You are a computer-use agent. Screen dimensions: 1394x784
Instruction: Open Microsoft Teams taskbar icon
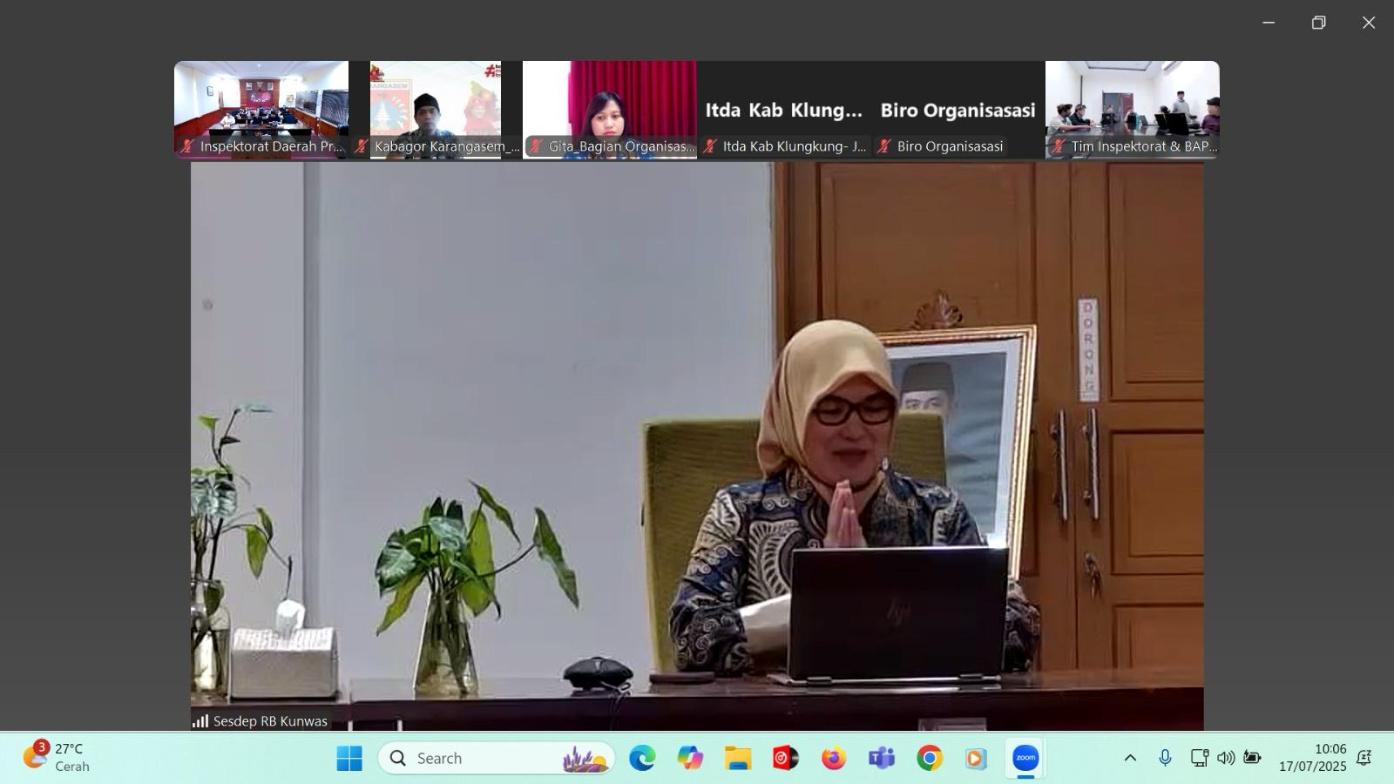(882, 759)
